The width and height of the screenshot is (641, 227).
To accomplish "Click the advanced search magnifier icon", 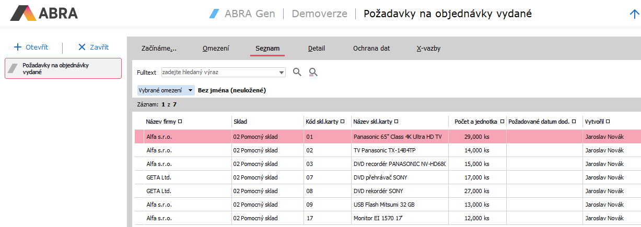I will (313, 72).
